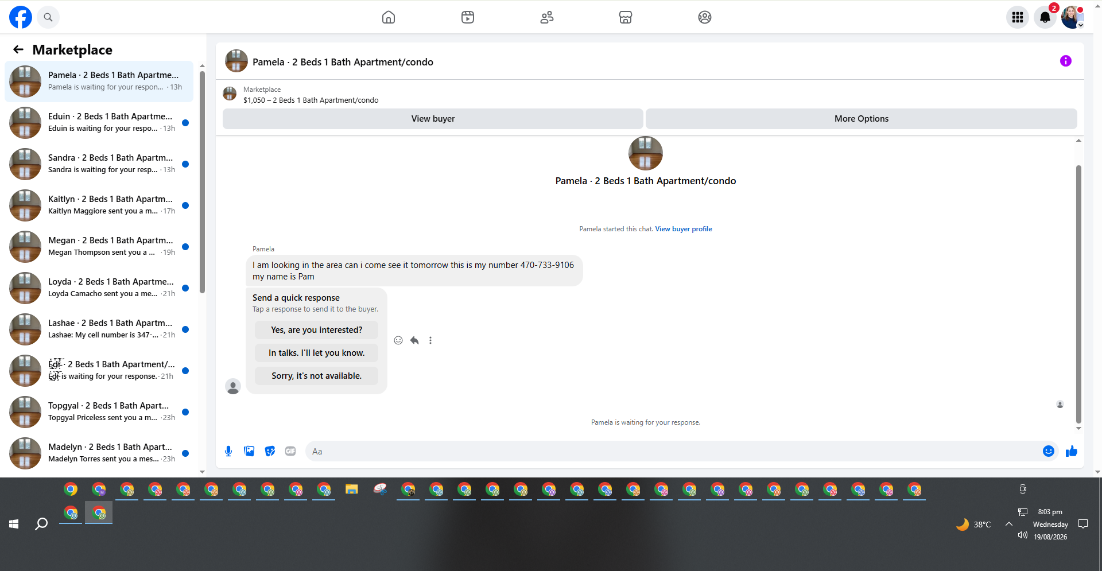Viewport: 1102px width, 571px height.
Task: Open File Explorer from the taskbar
Action: tap(352, 490)
